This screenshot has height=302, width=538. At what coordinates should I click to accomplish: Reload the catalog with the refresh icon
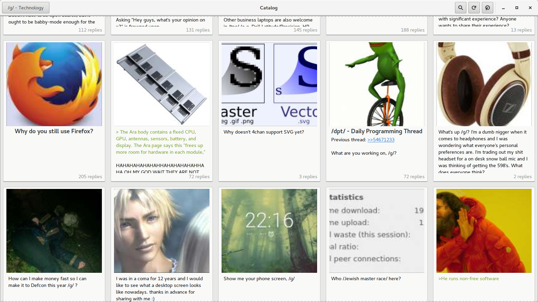(x=474, y=8)
